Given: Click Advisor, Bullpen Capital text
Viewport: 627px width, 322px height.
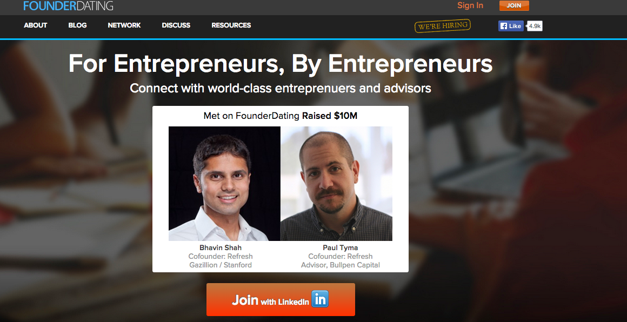Looking at the screenshot, I should click(x=341, y=265).
